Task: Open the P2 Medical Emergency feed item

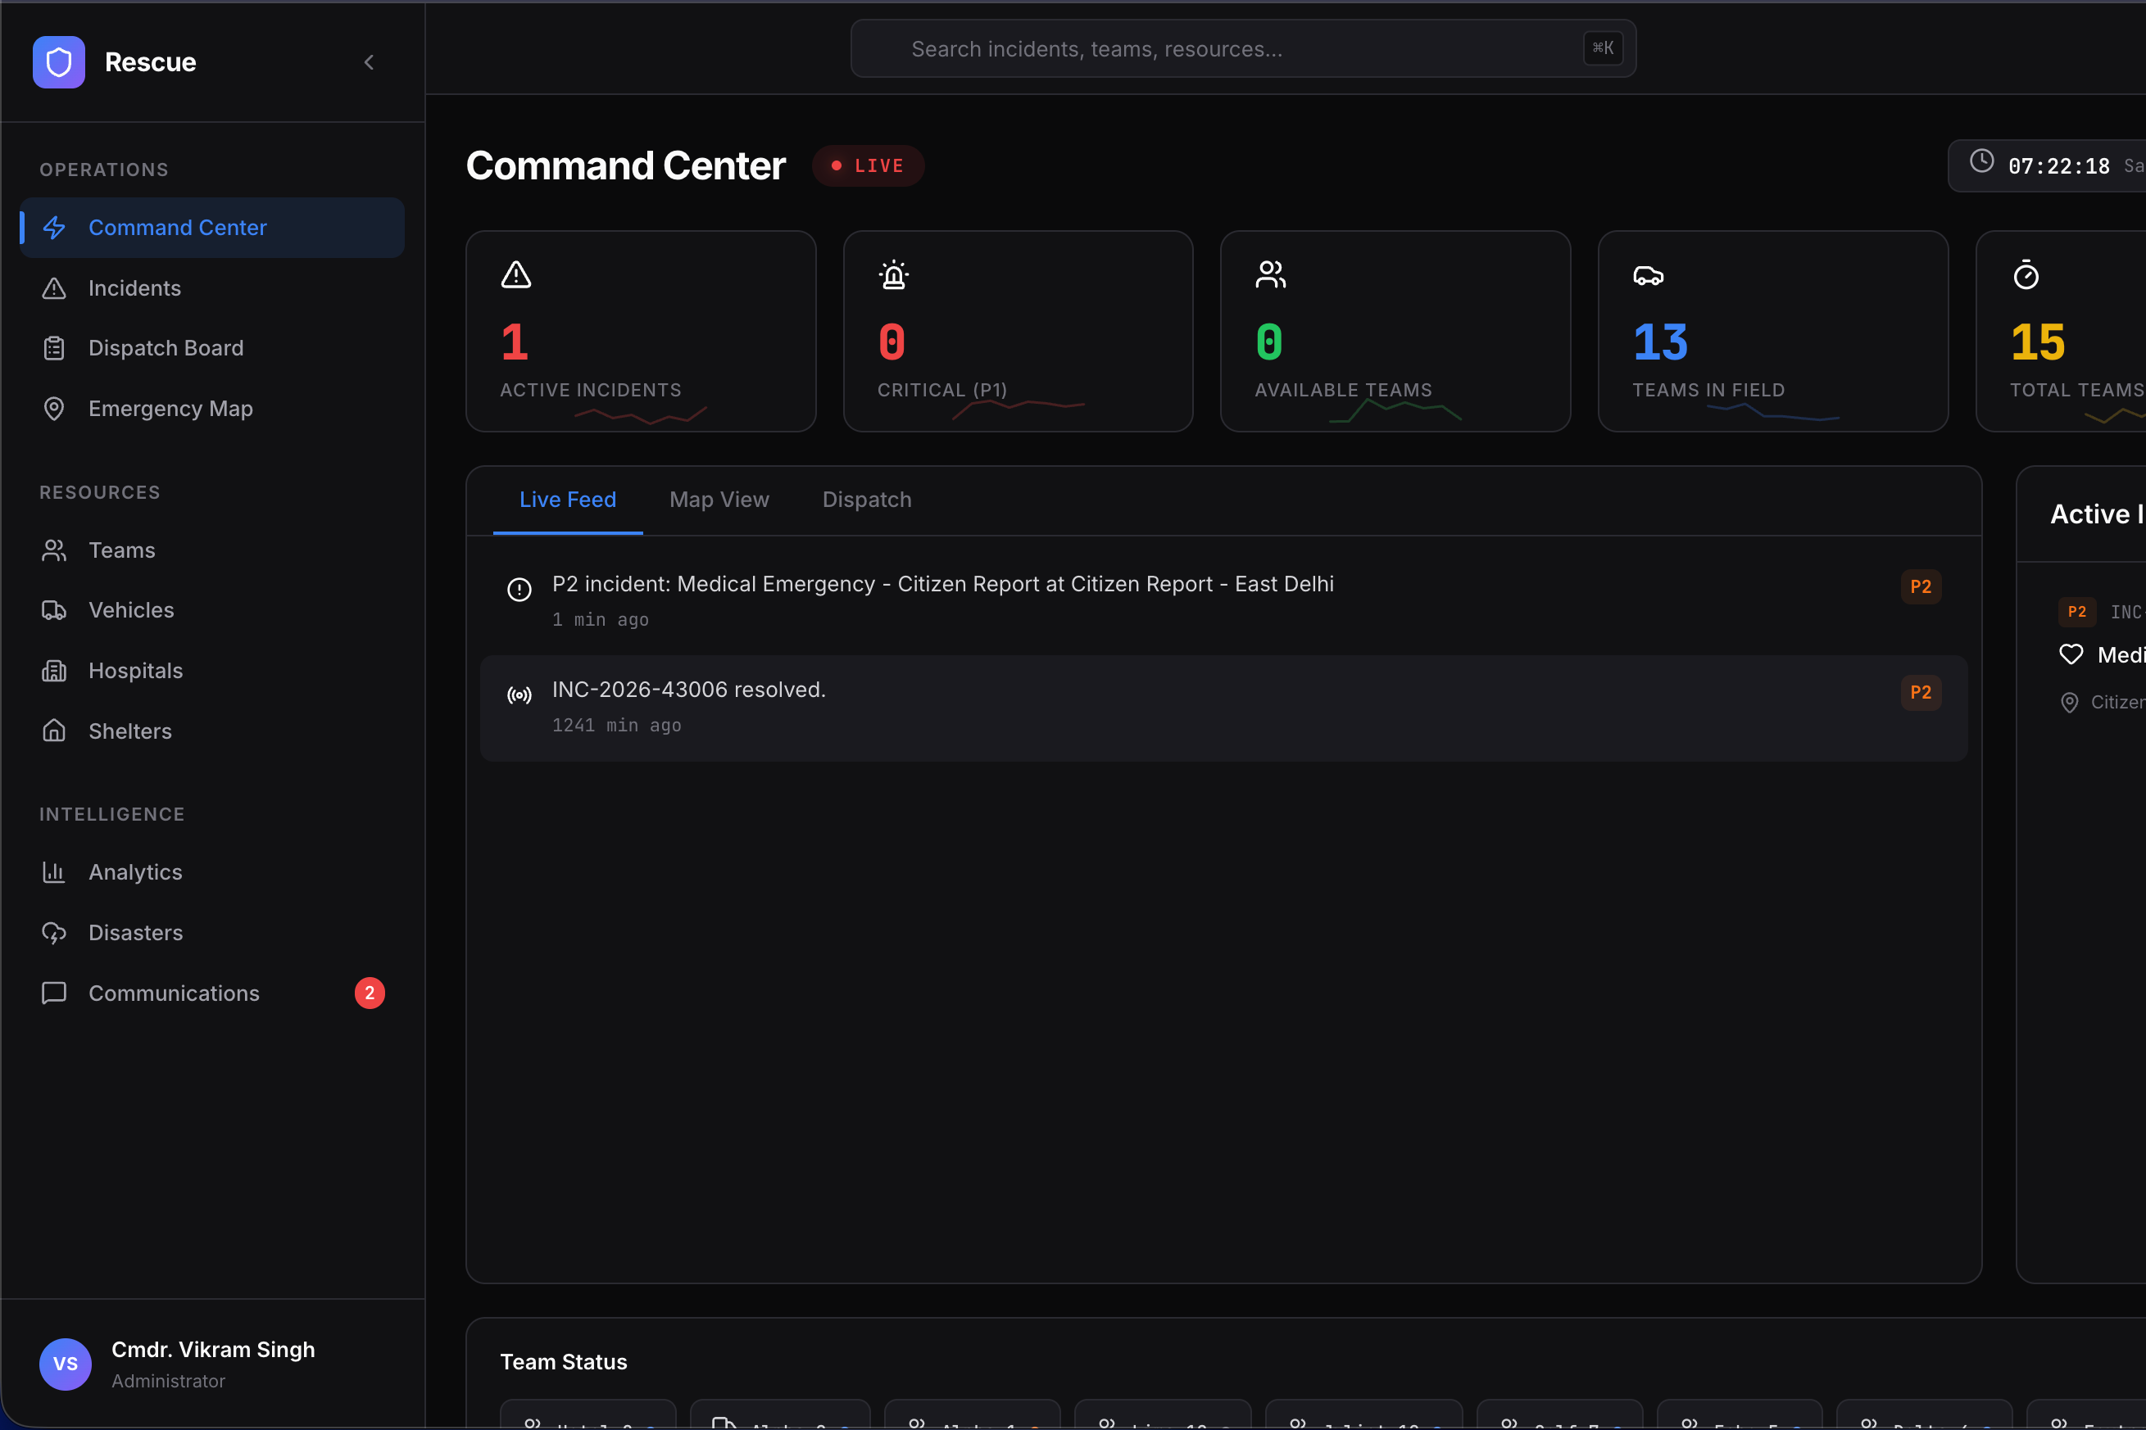Action: click(1223, 601)
